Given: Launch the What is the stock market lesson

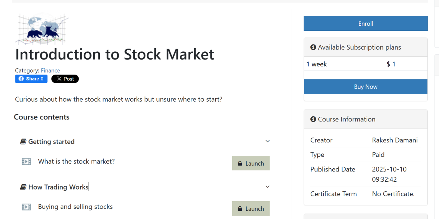Looking at the screenshot, I should click(251, 163).
